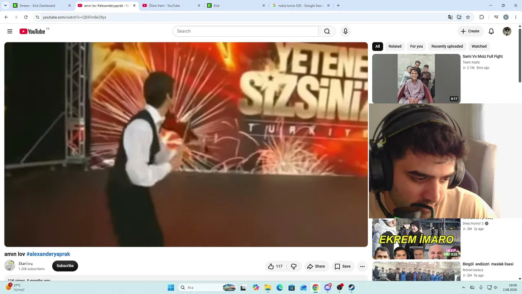
Task: Focus the YouTube search field
Action: (246, 31)
